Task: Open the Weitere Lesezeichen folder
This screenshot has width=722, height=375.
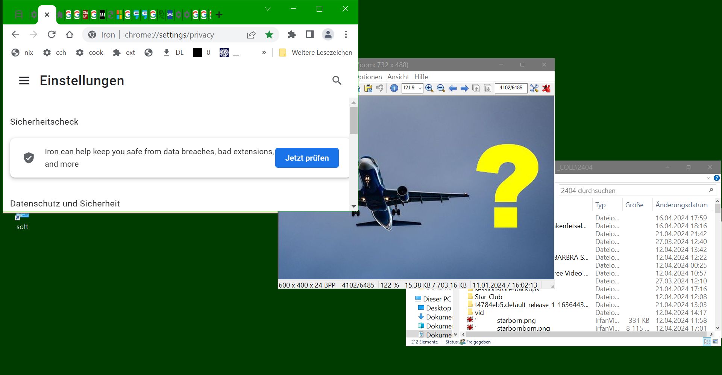Action: point(316,53)
